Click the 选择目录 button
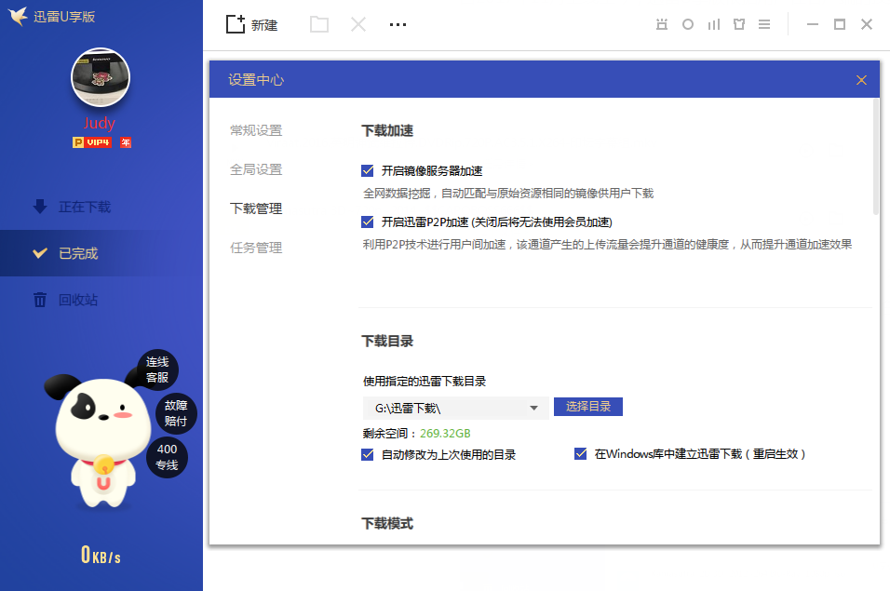Viewport: 890px width, 591px height. [x=588, y=407]
